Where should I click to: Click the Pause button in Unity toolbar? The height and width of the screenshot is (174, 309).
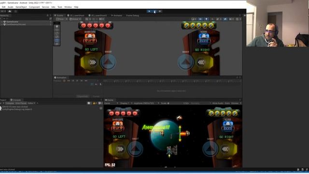point(154,11)
